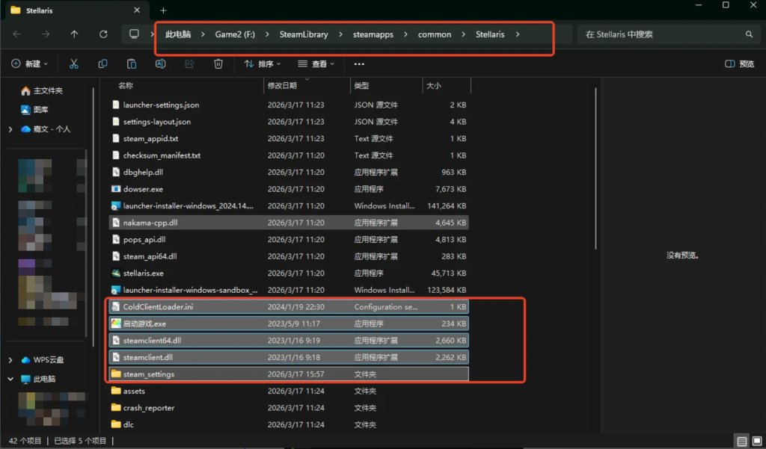Go up one folder level
This screenshot has height=449, width=766.
(x=74, y=34)
